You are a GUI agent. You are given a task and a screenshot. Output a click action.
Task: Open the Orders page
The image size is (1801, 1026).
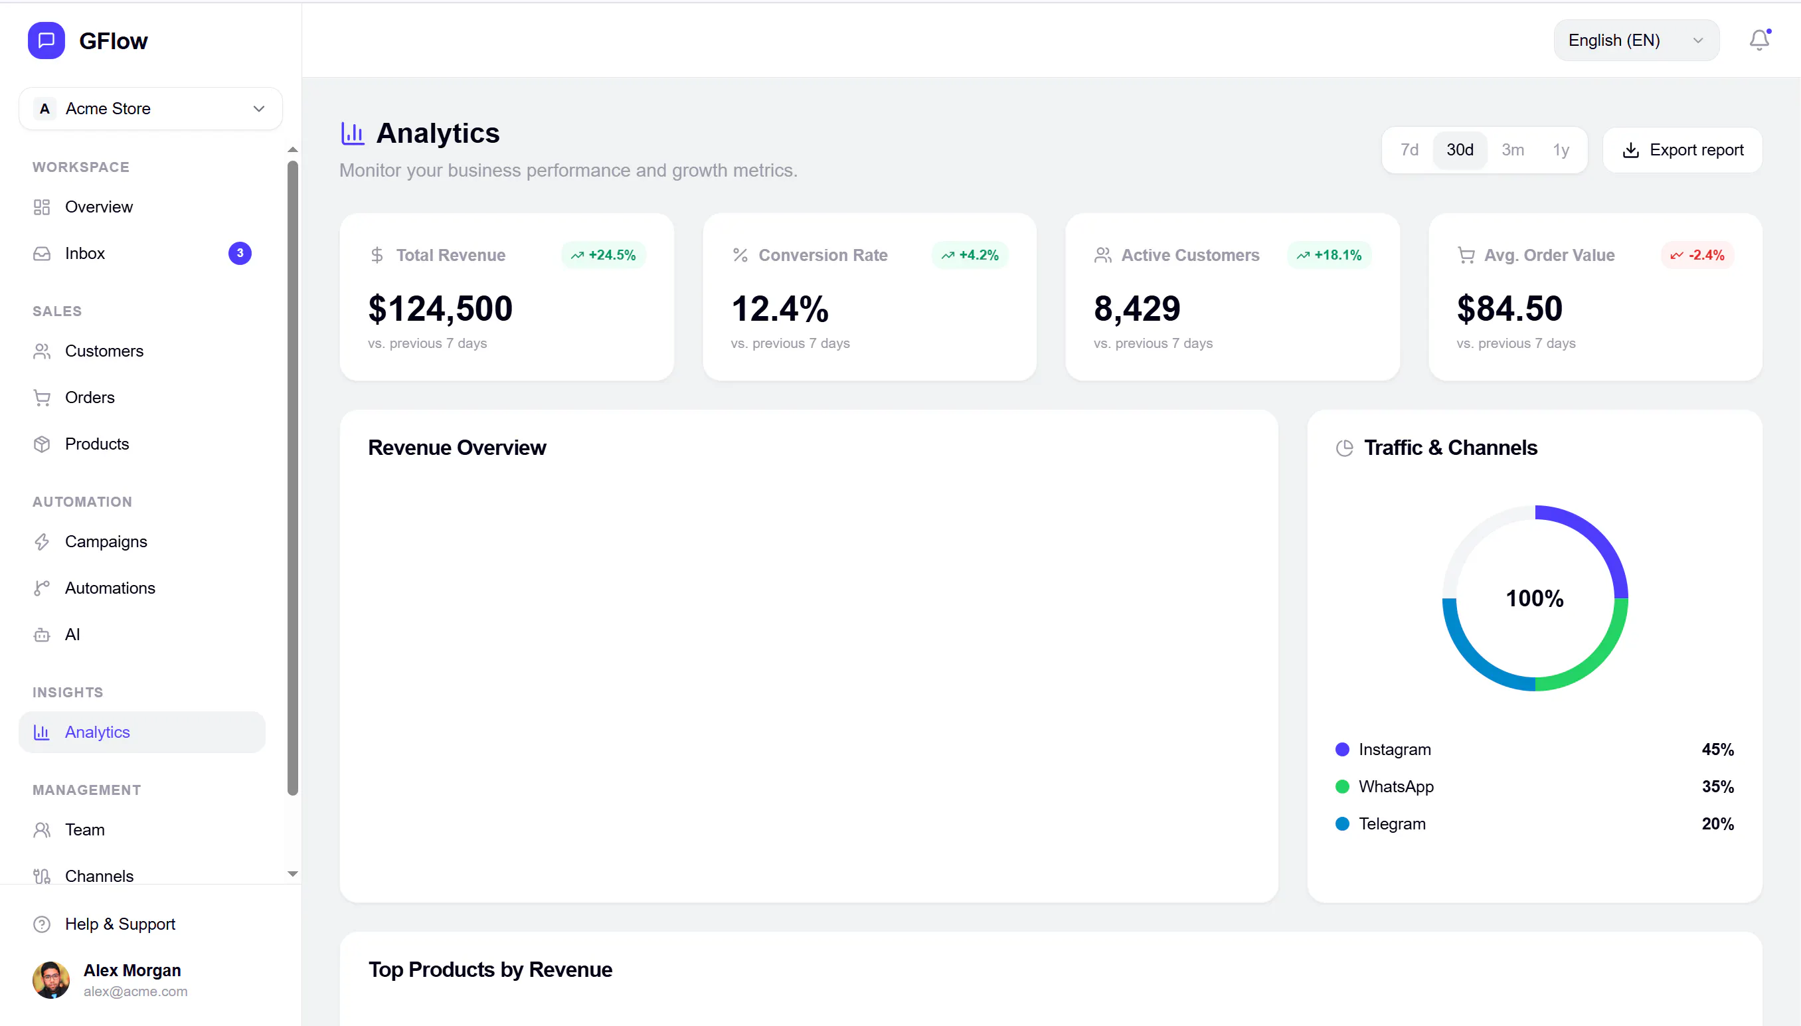pyautogui.click(x=141, y=397)
